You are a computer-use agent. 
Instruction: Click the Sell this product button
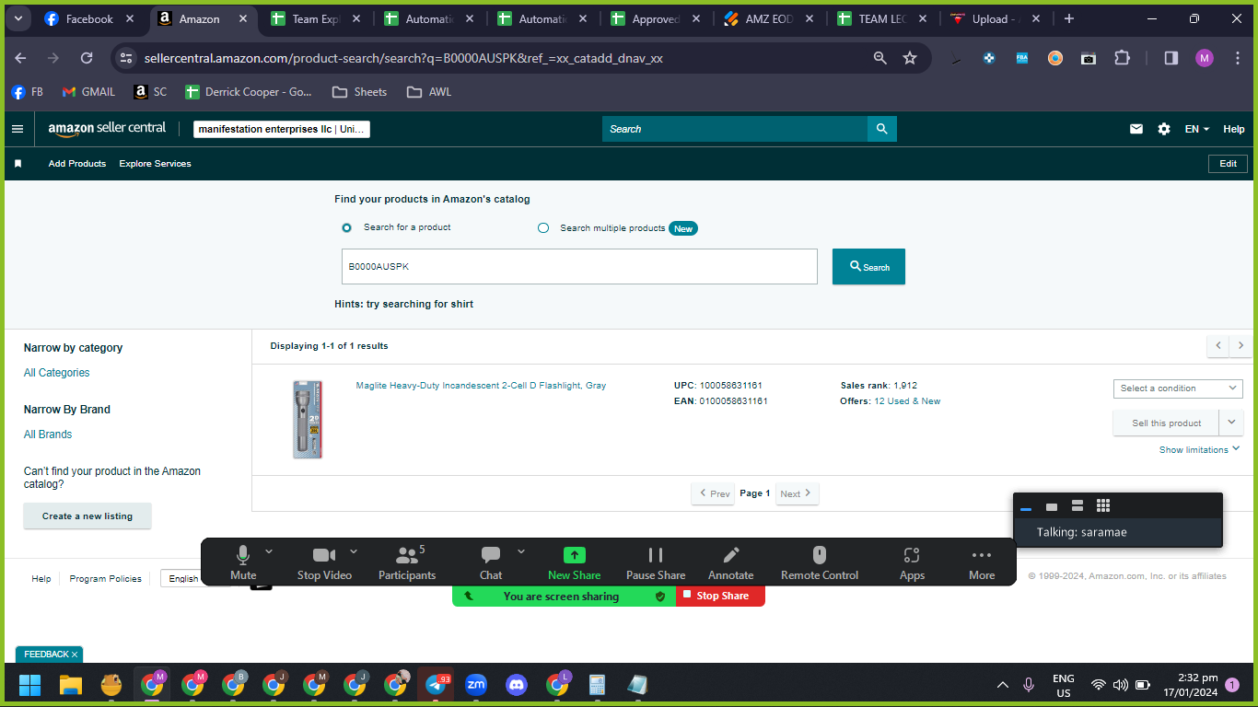pyautogui.click(x=1167, y=423)
